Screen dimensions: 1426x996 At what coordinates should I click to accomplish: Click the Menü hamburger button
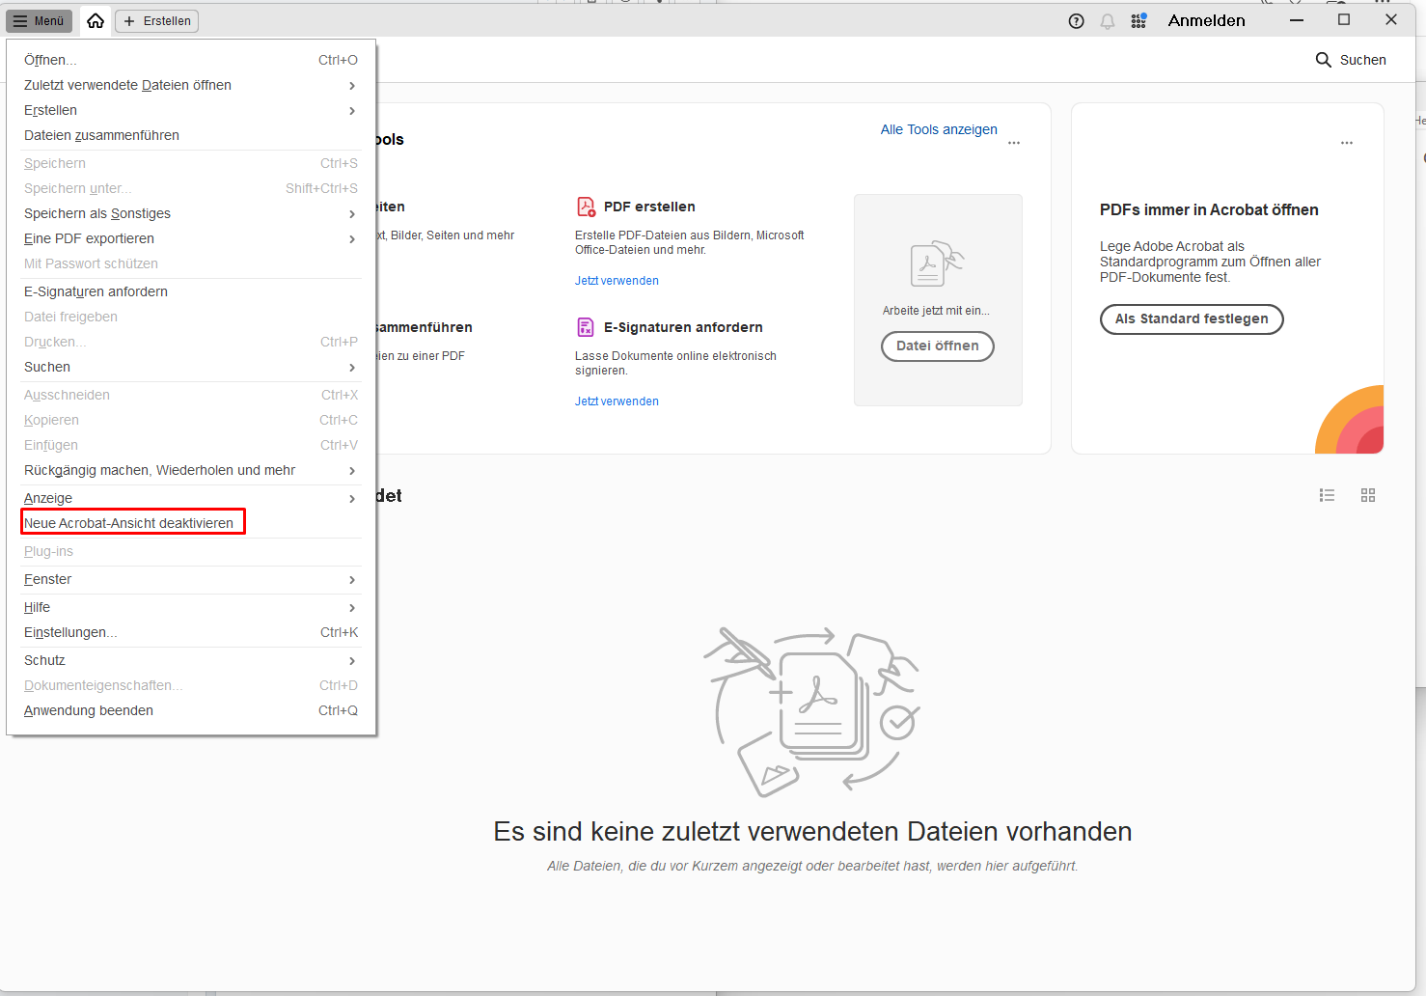pos(39,21)
